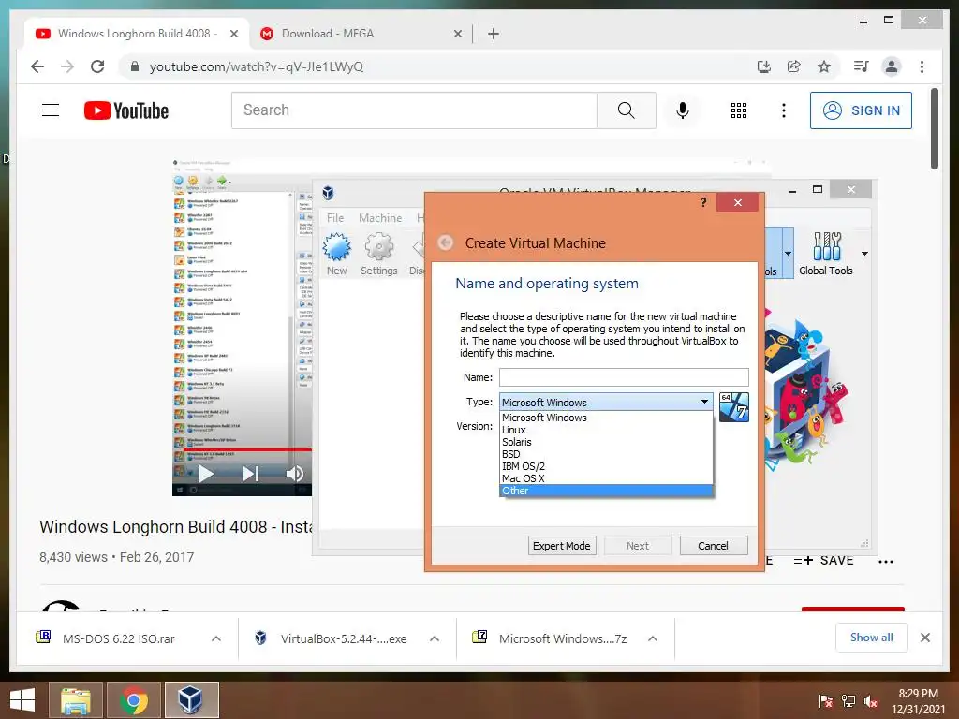The image size is (959, 719).
Task: Select Solaris in type list
Action: pyautogui.click(x=606, y=442)
